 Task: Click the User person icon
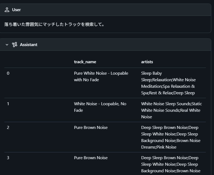(x=7, y=10)
